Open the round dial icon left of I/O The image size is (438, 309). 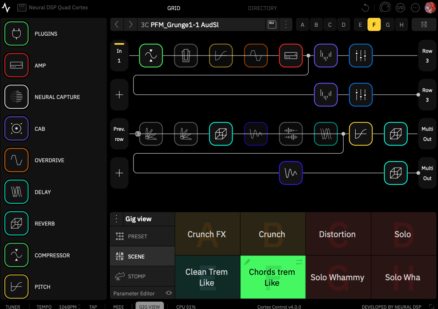click(385, 8)
